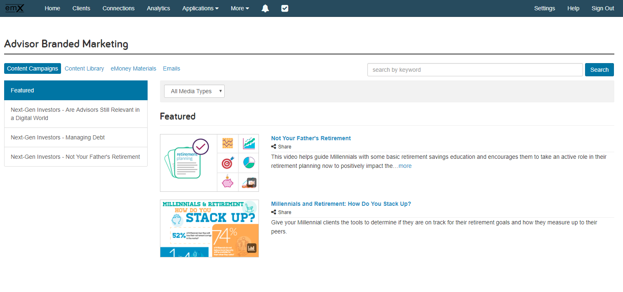The height and width of the screenshot is (292, 623).
Task: Navigate to Analytics
Action: click(158, 8)
